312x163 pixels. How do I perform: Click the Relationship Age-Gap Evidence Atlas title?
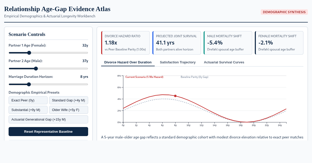click(x=57, y=9)
